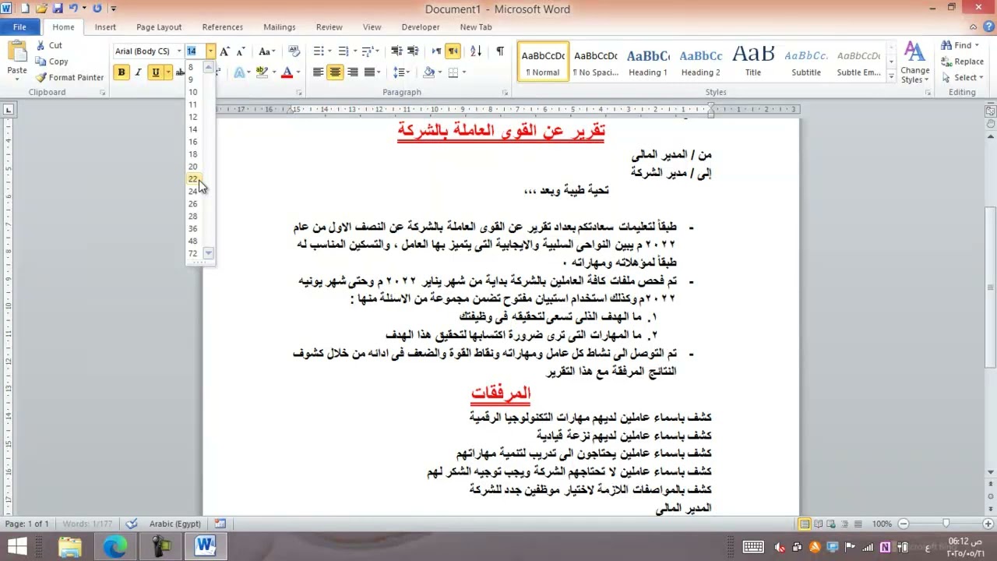Toggle right-to-left text direction
The image size is (997, 561).
point(453,51)
